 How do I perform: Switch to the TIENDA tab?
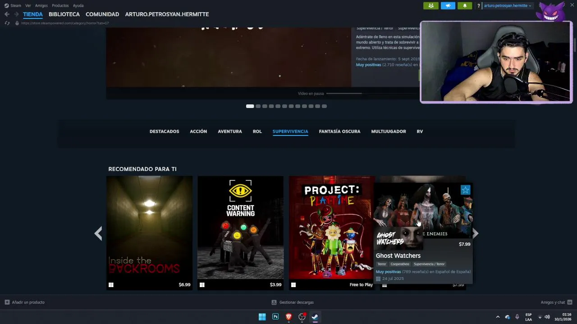click(x=33, y=14)
